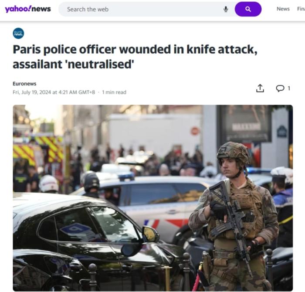Image resolution: width=305 pixels, height=292 pixels.
Task: Share the article via upload icon
Action: (x=260, y=88)
